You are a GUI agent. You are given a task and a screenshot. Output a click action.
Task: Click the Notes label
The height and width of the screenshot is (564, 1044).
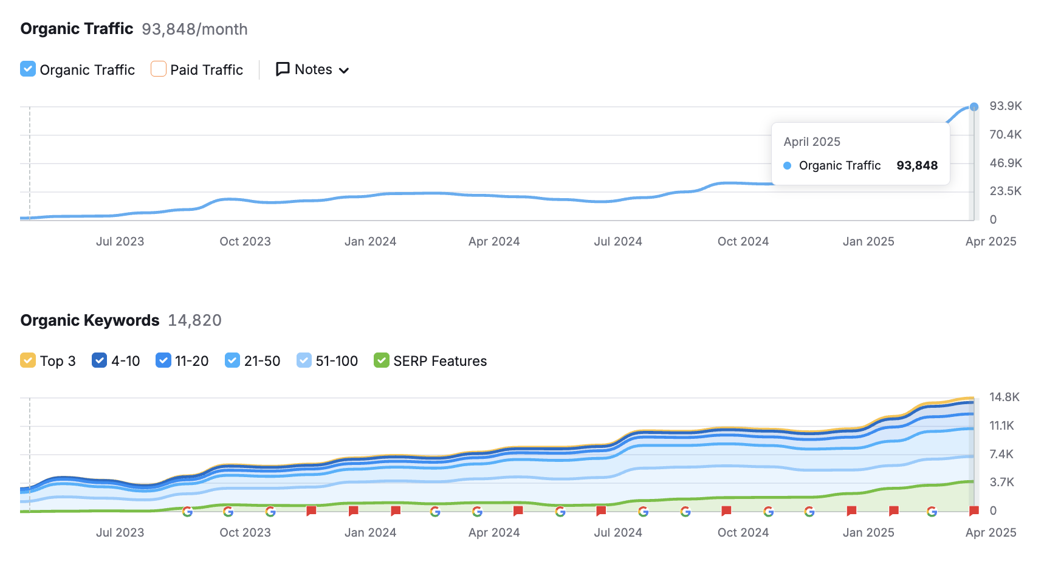pyautogui.click(x=312, y=69)
